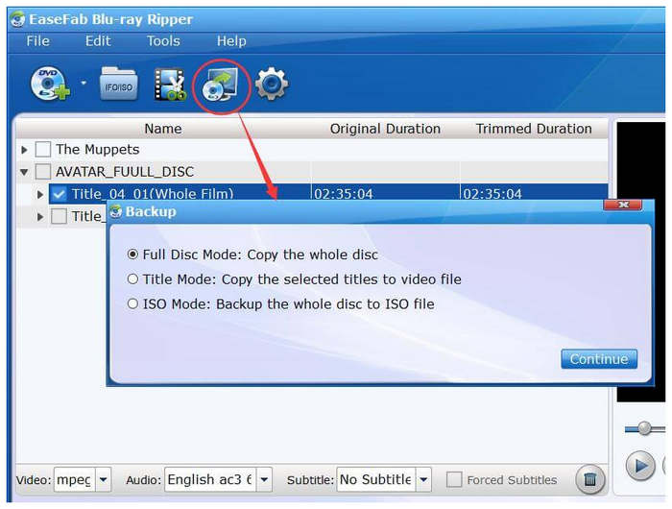Screen dimensions: 672x509
Task: Click Continue in Backup dialog
Action: (x=599, y=359)
